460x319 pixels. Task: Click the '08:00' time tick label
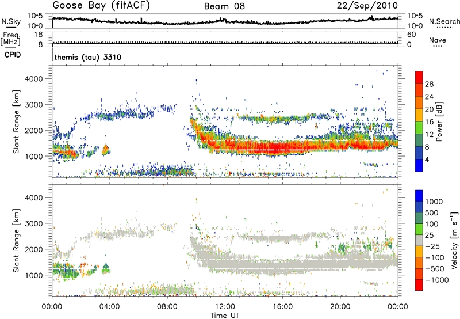coord(167,307)
